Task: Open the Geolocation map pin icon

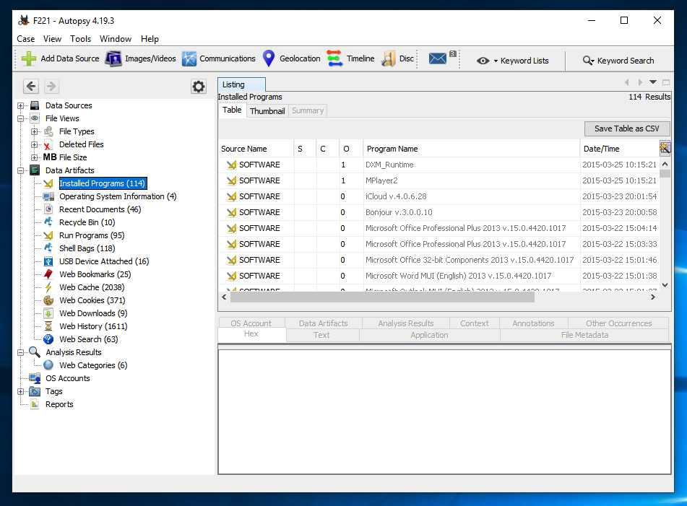Action: pos(269,58)
